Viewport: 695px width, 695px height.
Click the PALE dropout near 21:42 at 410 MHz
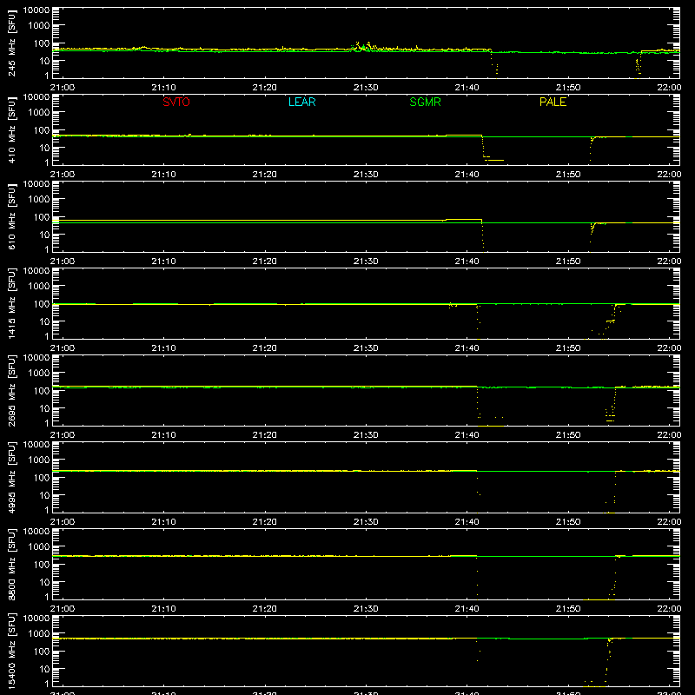(x=492, y=149)
